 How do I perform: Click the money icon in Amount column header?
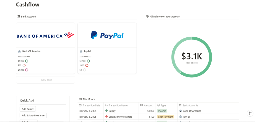point(142,105)
